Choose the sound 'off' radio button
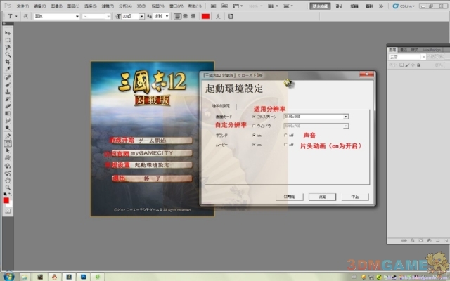The width and height of the screenshot is (450, 281). click(285, 136)
